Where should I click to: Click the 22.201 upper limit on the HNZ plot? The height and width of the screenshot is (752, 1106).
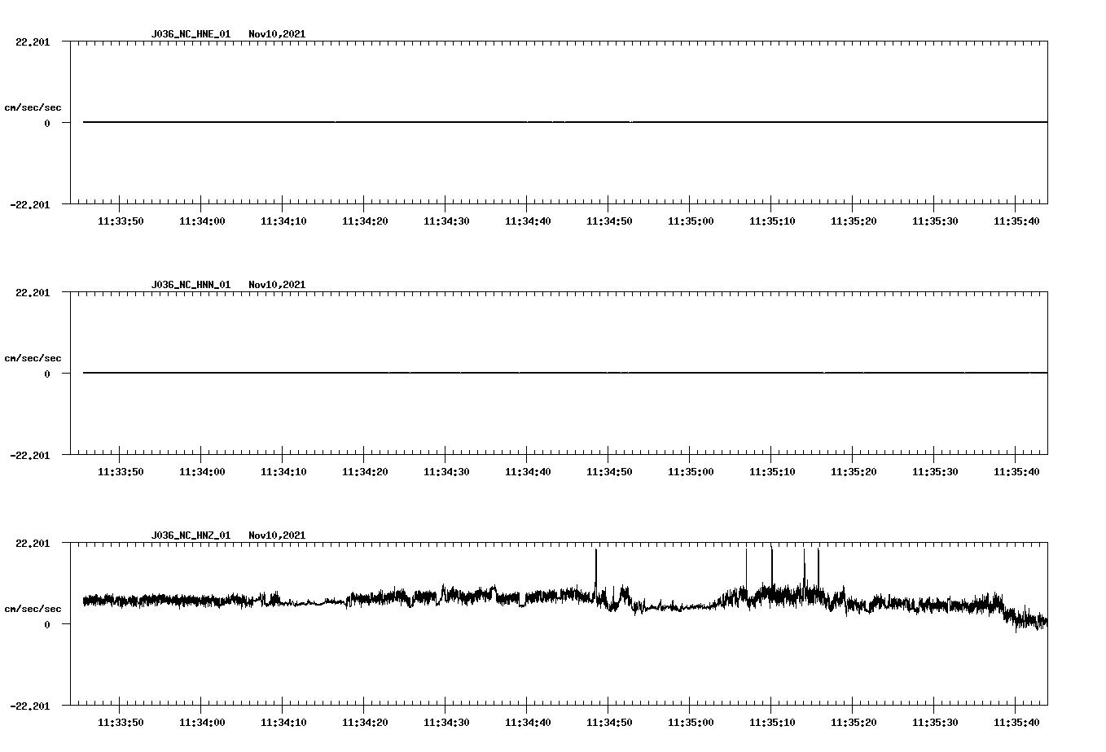33,544
